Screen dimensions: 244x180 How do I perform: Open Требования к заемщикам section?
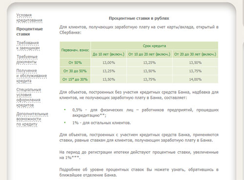(28, 45)
